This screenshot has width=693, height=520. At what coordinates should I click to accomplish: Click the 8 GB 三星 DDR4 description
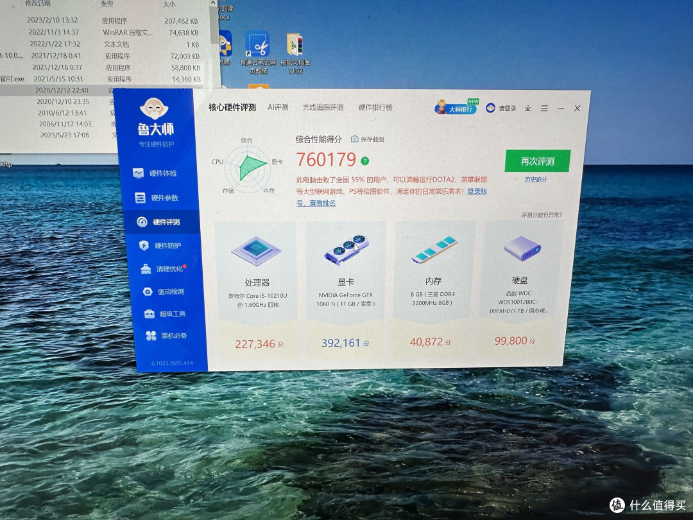coord(432,299)
